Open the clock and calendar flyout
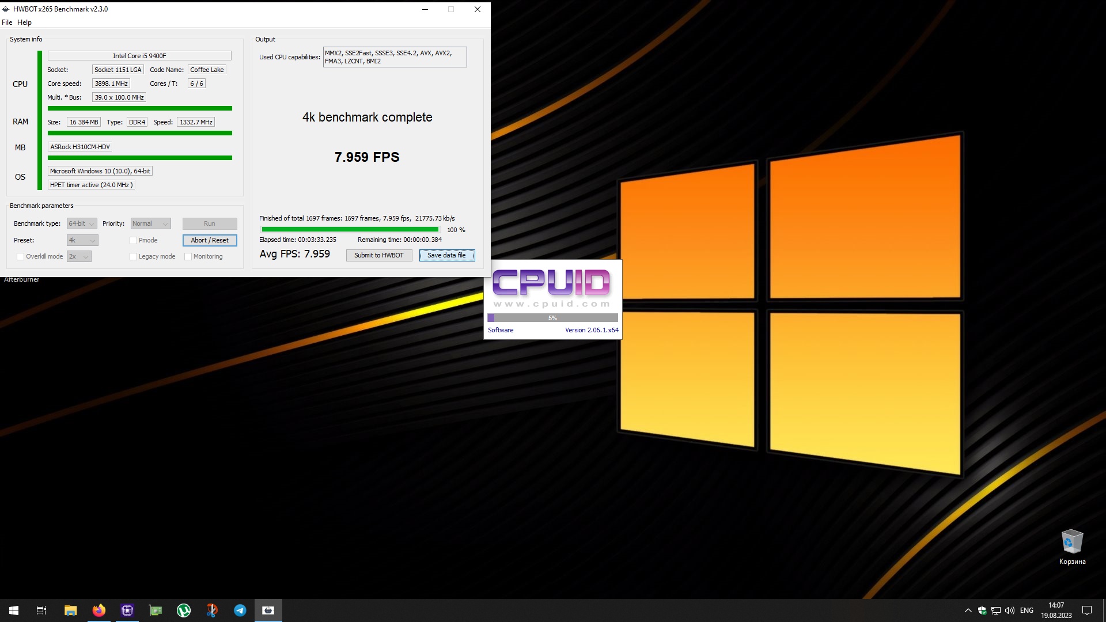 click(x=1056, y=610)
